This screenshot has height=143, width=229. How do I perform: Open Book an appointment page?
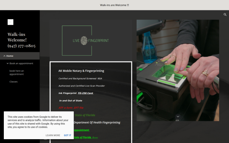pyautogui.click(x=21, y=63)
